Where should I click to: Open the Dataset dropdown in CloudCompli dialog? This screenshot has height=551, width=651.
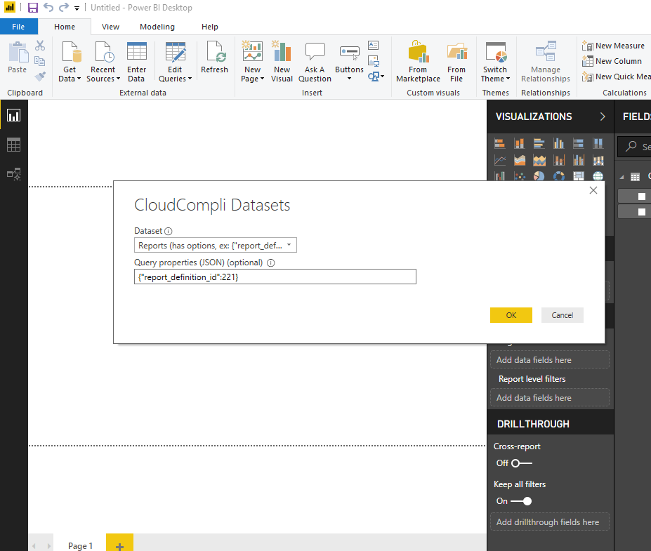tap(216, 245)
